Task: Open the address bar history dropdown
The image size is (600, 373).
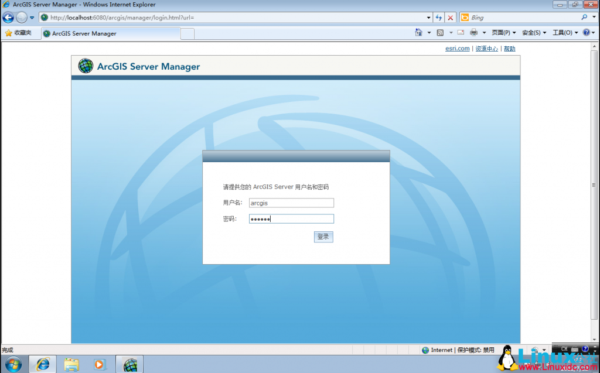Action: 428,17
